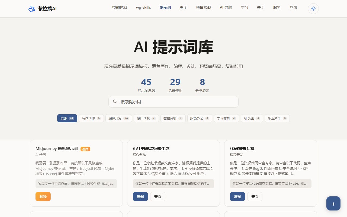The width and height of the screenshot is (347, 217).
Task: Filter by 学习教育 category
Action: (226, 118)
